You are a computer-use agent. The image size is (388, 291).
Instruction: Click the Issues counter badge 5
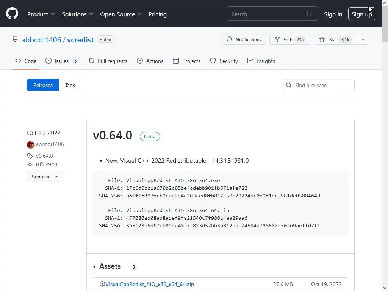pos(75,61)
